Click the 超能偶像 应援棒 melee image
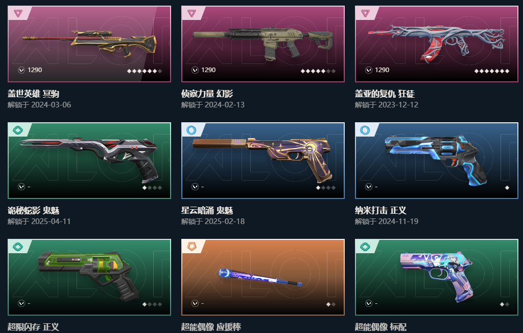 (261, 277)
